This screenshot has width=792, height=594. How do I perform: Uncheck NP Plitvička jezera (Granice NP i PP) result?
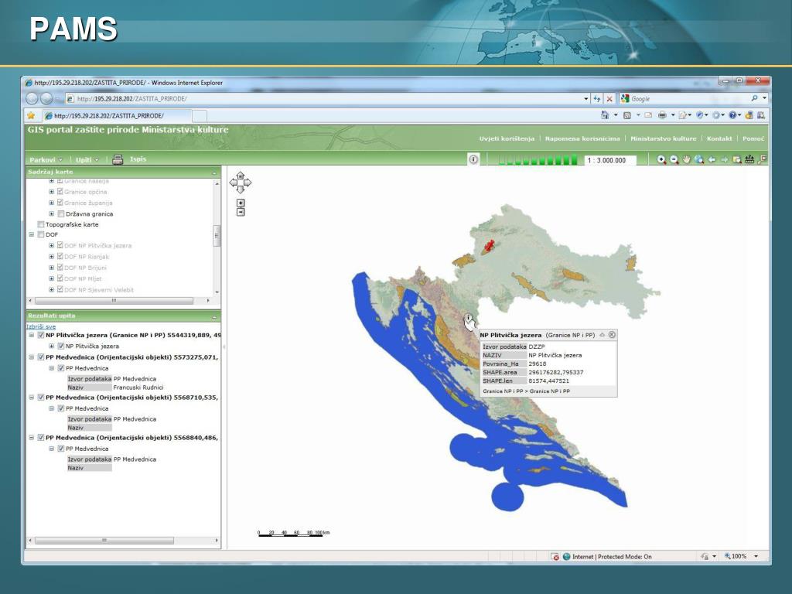coord(41,335)
